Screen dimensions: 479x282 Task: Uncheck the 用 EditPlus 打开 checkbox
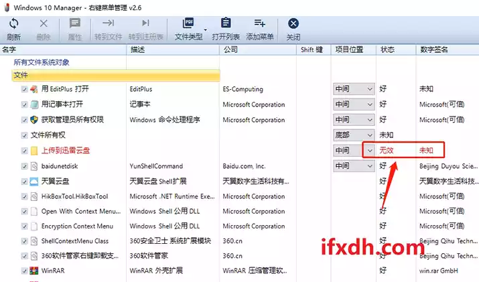24,89
